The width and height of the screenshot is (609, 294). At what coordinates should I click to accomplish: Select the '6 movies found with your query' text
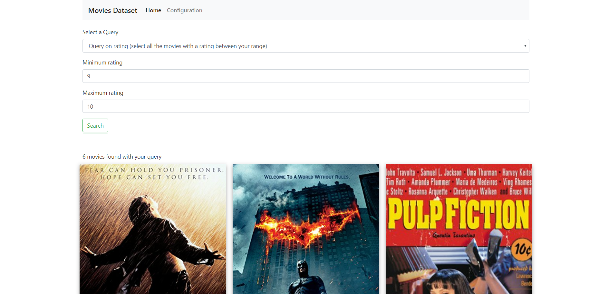tap(122, 157)
